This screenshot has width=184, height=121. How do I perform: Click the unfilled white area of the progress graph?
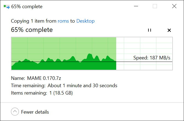(144, 47)
